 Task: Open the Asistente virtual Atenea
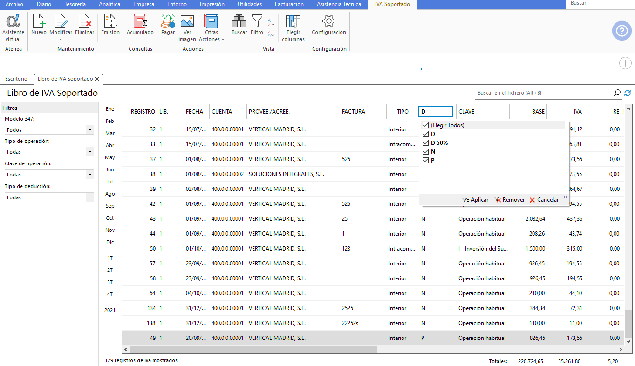(13, 28)
